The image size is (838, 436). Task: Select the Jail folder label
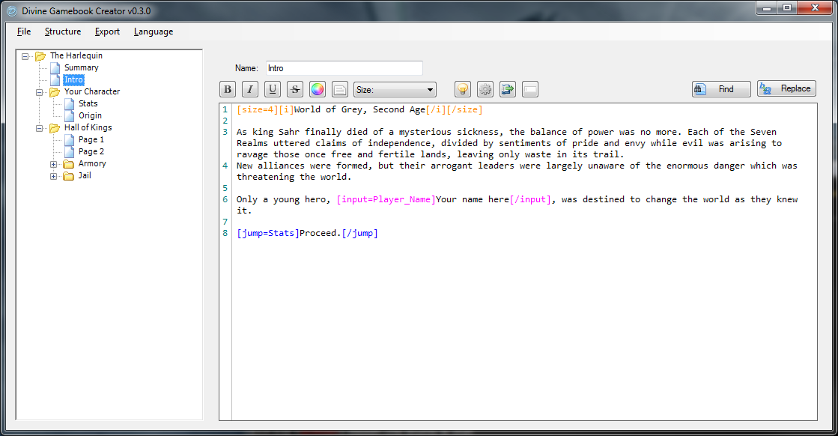(x=85, y=175)
